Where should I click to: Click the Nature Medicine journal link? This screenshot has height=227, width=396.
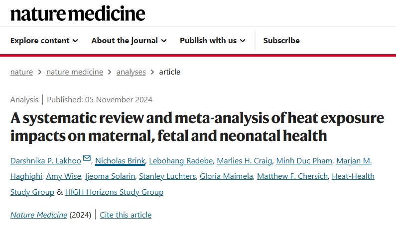point(38,215)
